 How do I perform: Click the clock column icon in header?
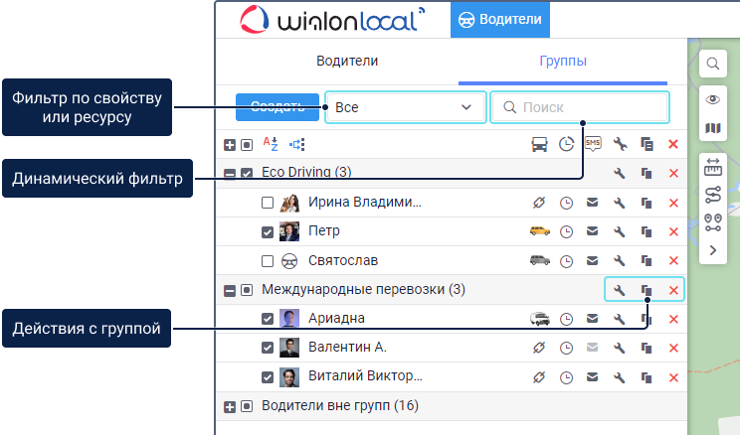pyautogui.click(x=566, y=144)
